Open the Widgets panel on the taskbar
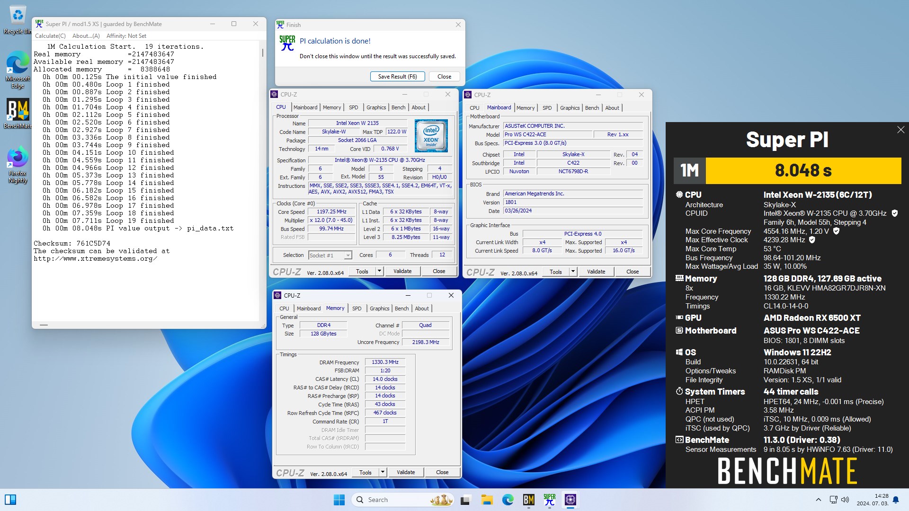This screenshot has height=511, width=909. pyautogui.click(x=10, y=500)
